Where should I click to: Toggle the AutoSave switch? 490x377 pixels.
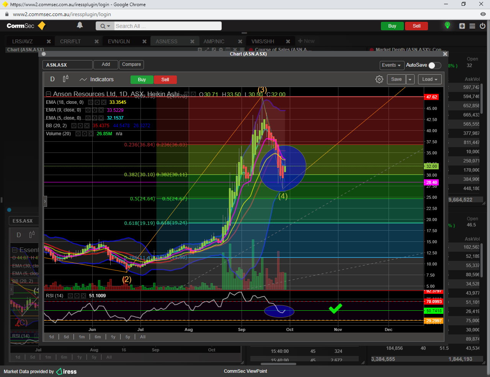(x=434, y=65)
